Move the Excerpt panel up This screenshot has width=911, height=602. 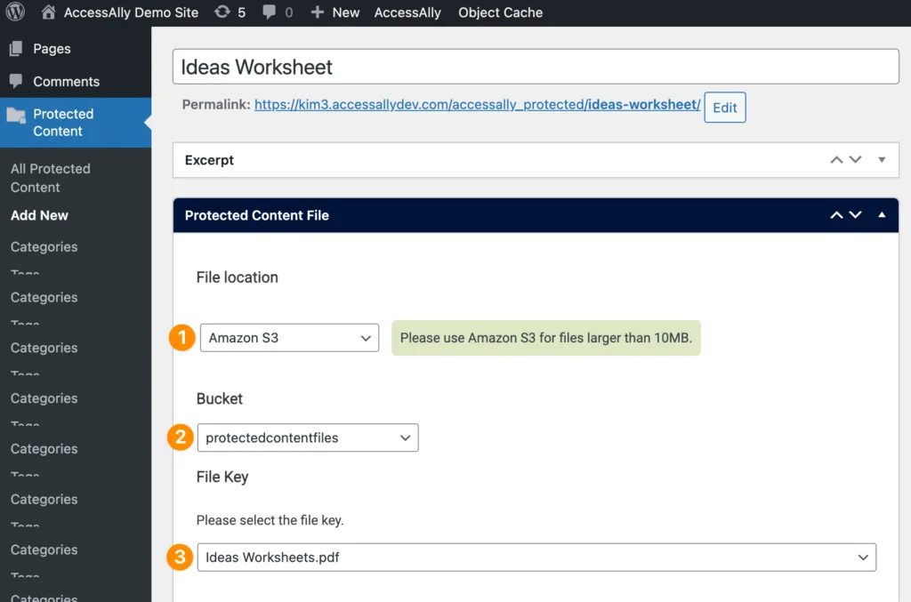(836, 160)
